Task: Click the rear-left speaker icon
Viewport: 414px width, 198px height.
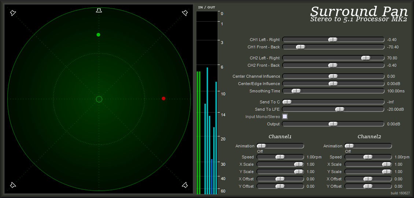Action: (13, 185)
